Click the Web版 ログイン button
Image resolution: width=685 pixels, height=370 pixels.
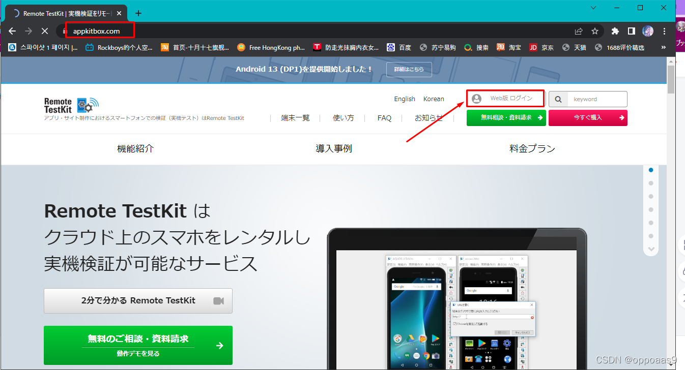click(x=505, y=98)
